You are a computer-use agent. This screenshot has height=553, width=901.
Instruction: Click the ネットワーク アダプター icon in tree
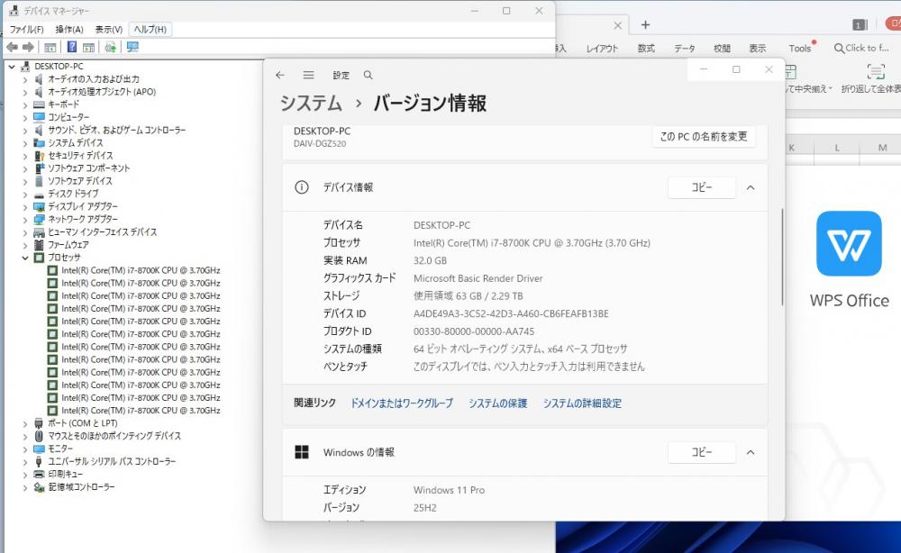tap(39, 220)
